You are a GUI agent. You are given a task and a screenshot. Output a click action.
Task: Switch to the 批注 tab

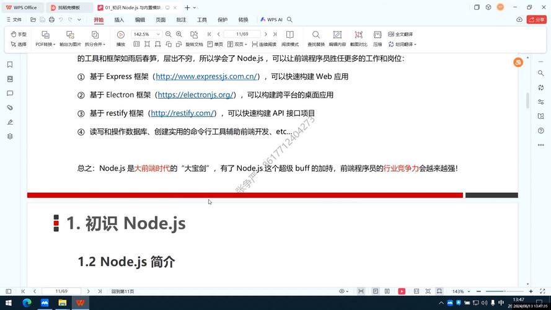[182, 20]
